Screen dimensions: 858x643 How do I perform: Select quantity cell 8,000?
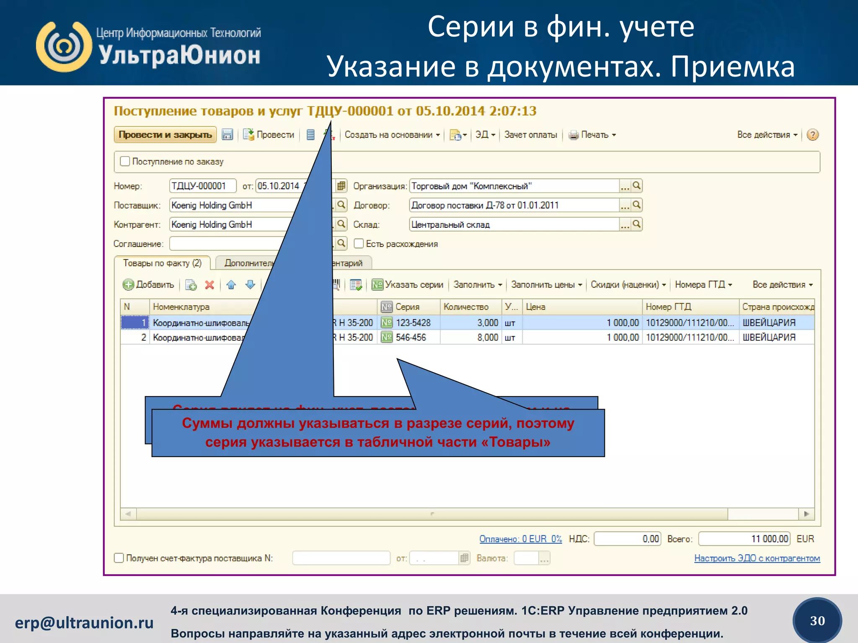(470, 337)
